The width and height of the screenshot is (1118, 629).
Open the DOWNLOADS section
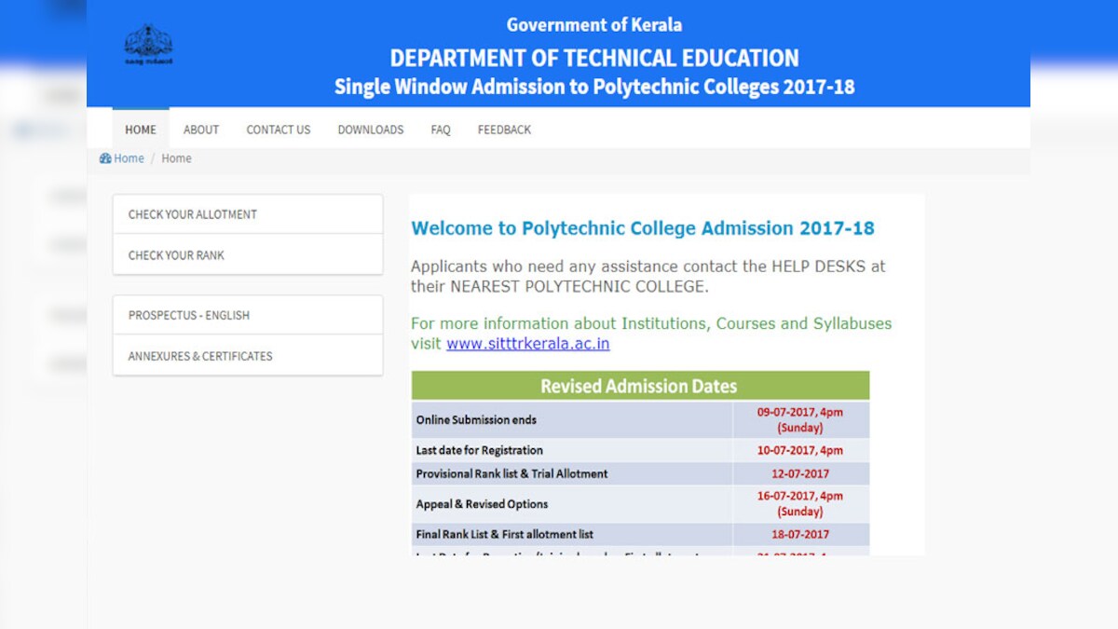(370, 130)
